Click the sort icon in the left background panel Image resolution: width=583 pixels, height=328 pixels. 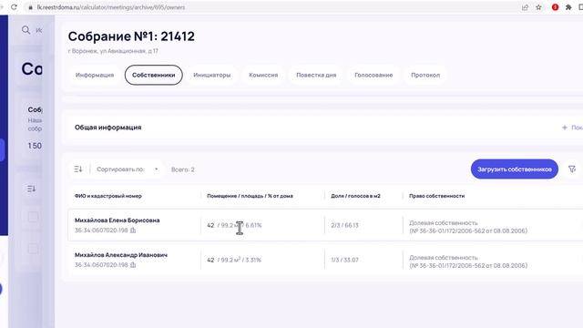pos(32,189)
